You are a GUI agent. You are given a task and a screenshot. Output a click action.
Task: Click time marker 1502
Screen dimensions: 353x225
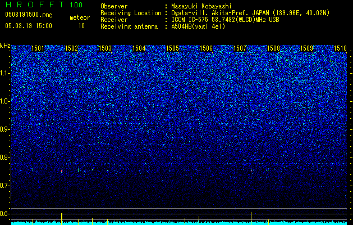pyautogui.click(x=71, y=48)
